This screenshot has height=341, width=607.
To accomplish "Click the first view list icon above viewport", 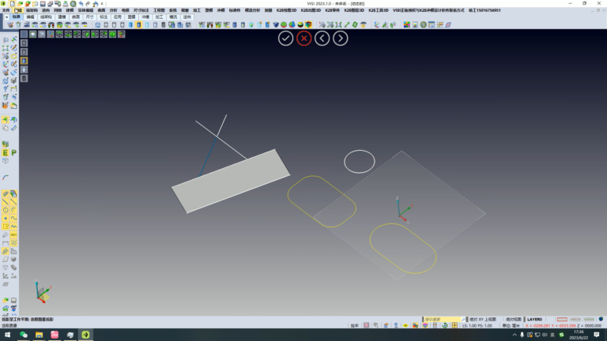I will [24, 35].
